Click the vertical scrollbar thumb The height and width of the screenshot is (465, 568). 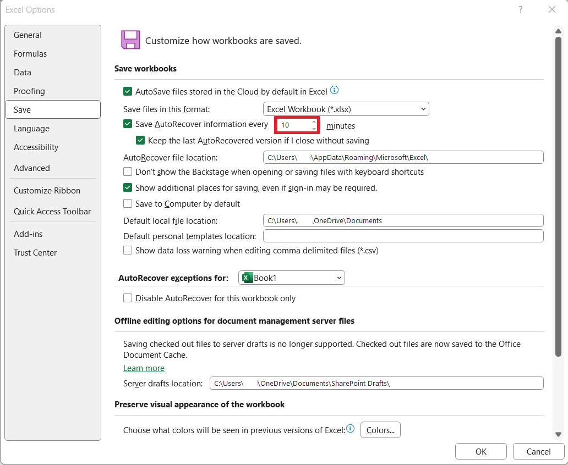pyautogui.click(x=558, y=197)
